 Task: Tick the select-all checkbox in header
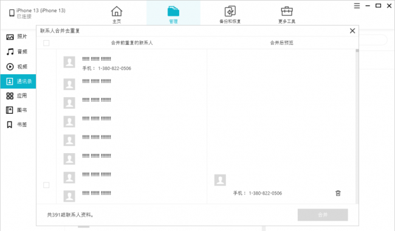coord(46,43)
